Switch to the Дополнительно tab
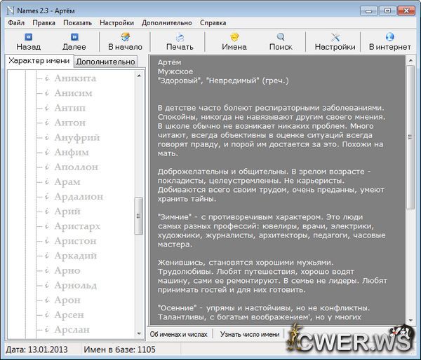The image size is (421, 360). (x=105, y=62)
